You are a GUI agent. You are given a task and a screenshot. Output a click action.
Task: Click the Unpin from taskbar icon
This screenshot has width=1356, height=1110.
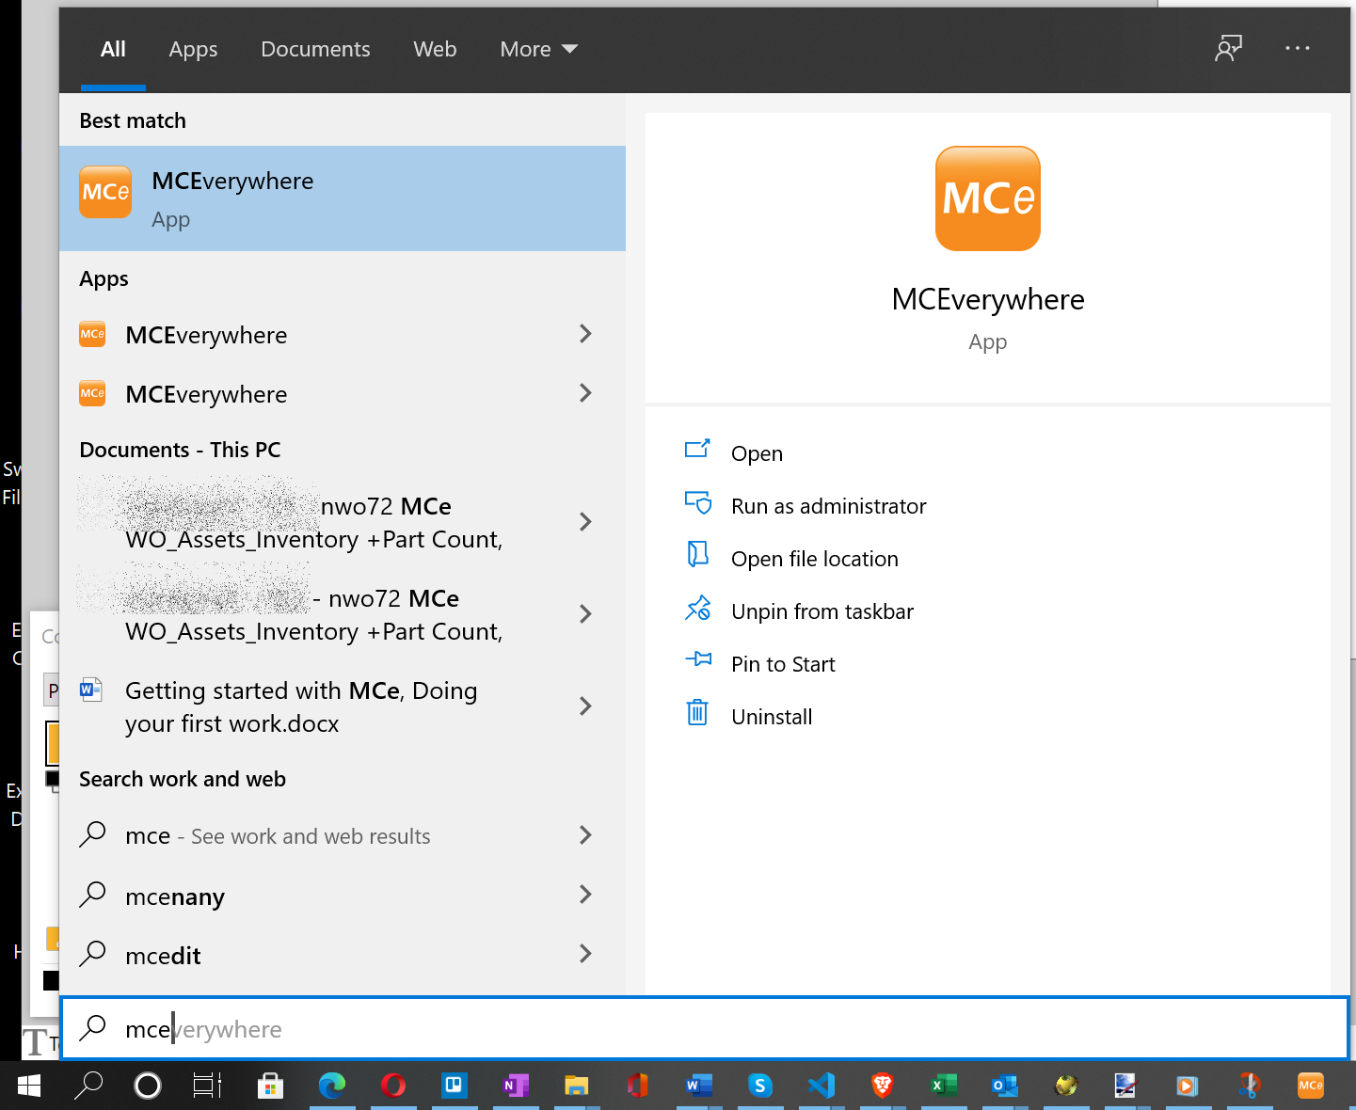[x=697, y=609]
